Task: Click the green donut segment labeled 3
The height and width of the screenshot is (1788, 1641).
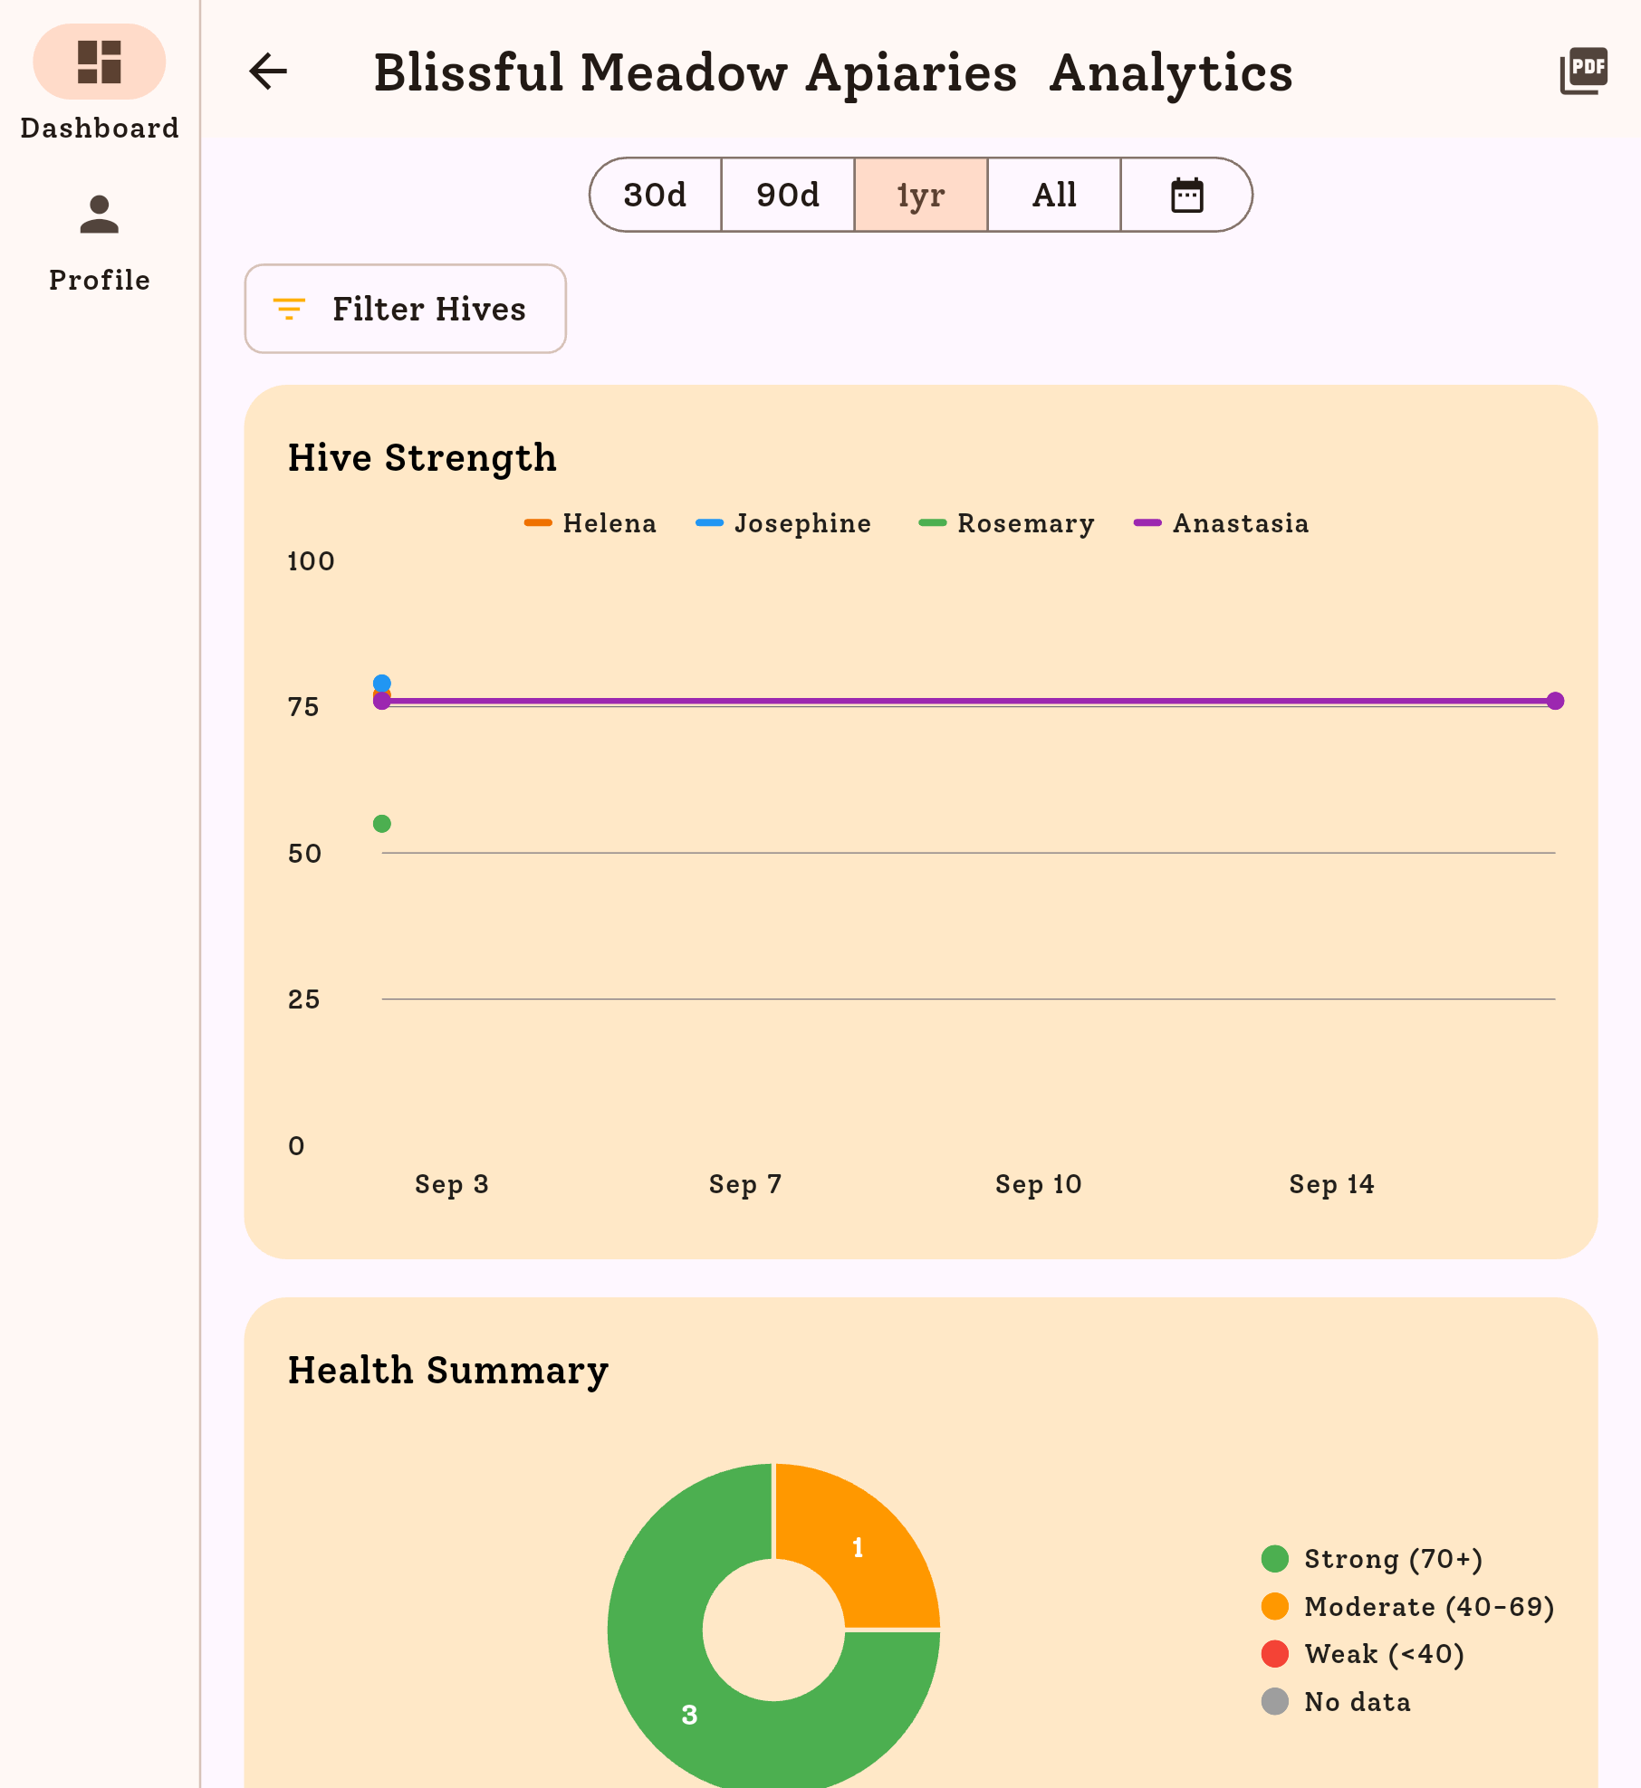Action: point(690,1714)
